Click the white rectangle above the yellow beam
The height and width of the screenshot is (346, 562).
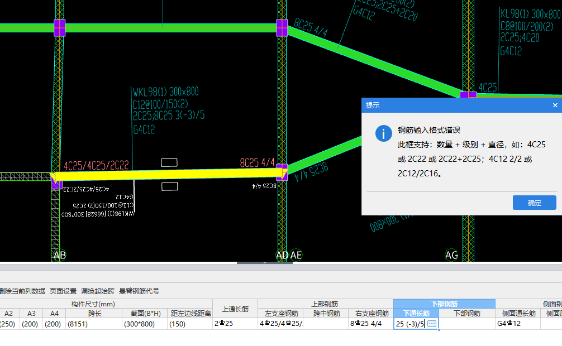[169, 162]
